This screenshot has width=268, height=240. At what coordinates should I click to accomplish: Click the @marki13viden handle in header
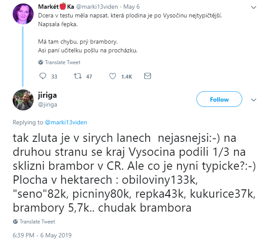(97, 7)
